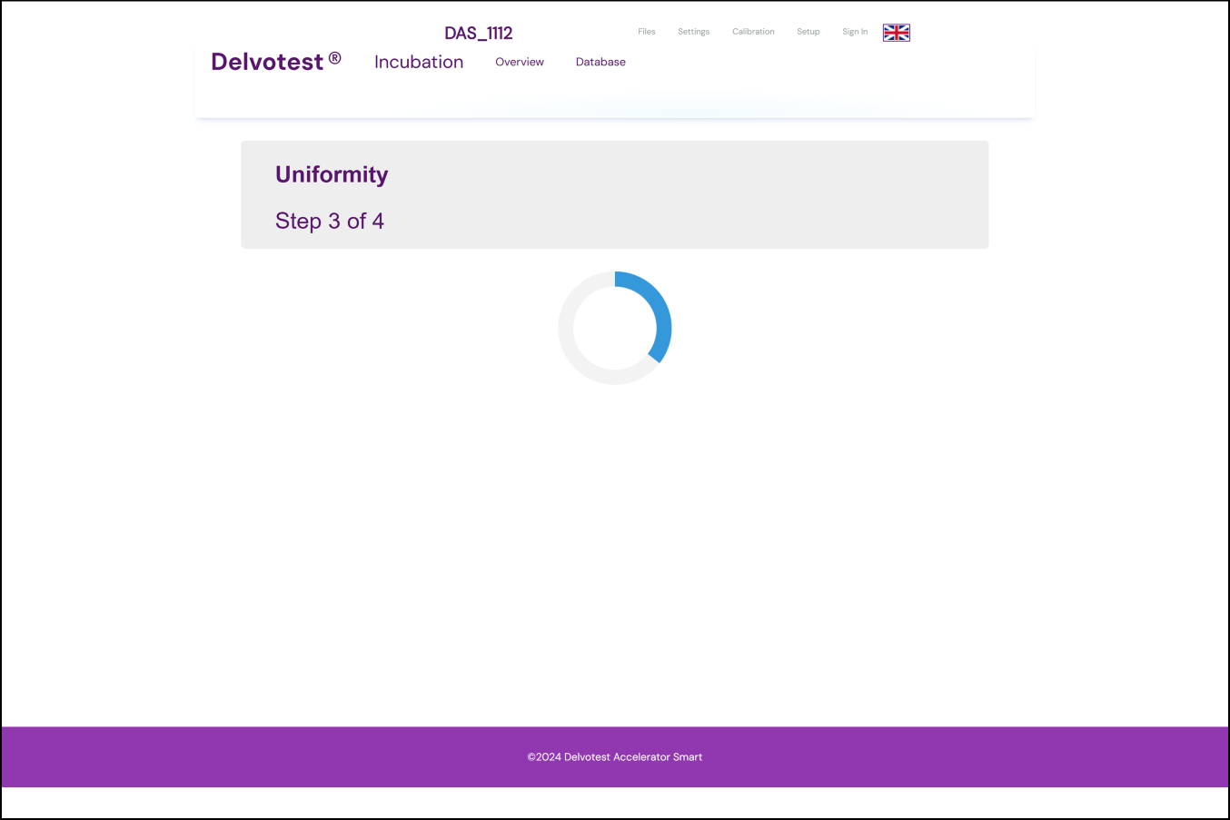Image resolution: width=1230 pixels, height=820 pixels.
Task: Click the white center of the loading ring
Action: click(x=614, y=328)
